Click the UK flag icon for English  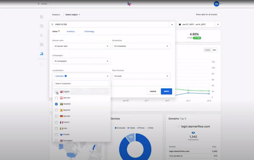pos(61,92)
